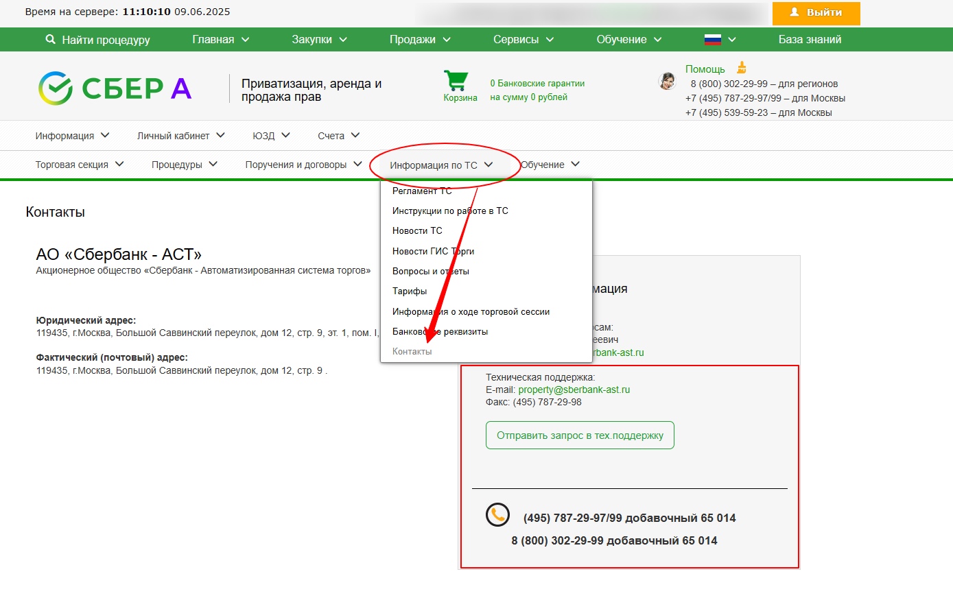Collapse the Информация по ТС menu
The height and width of the screenshot is (598, 953).
tap(441, 165)
